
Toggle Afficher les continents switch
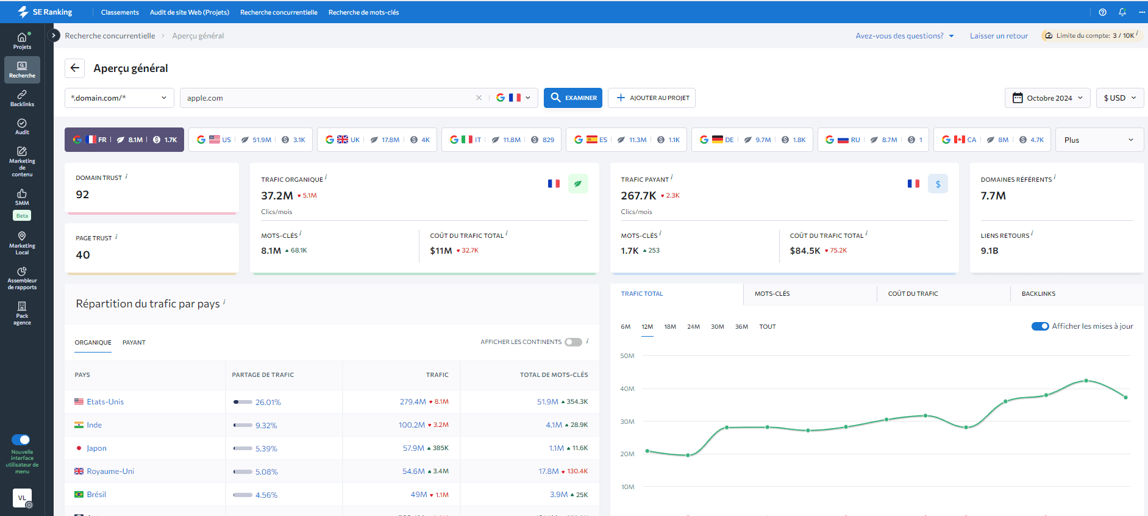tap(573, 342)
